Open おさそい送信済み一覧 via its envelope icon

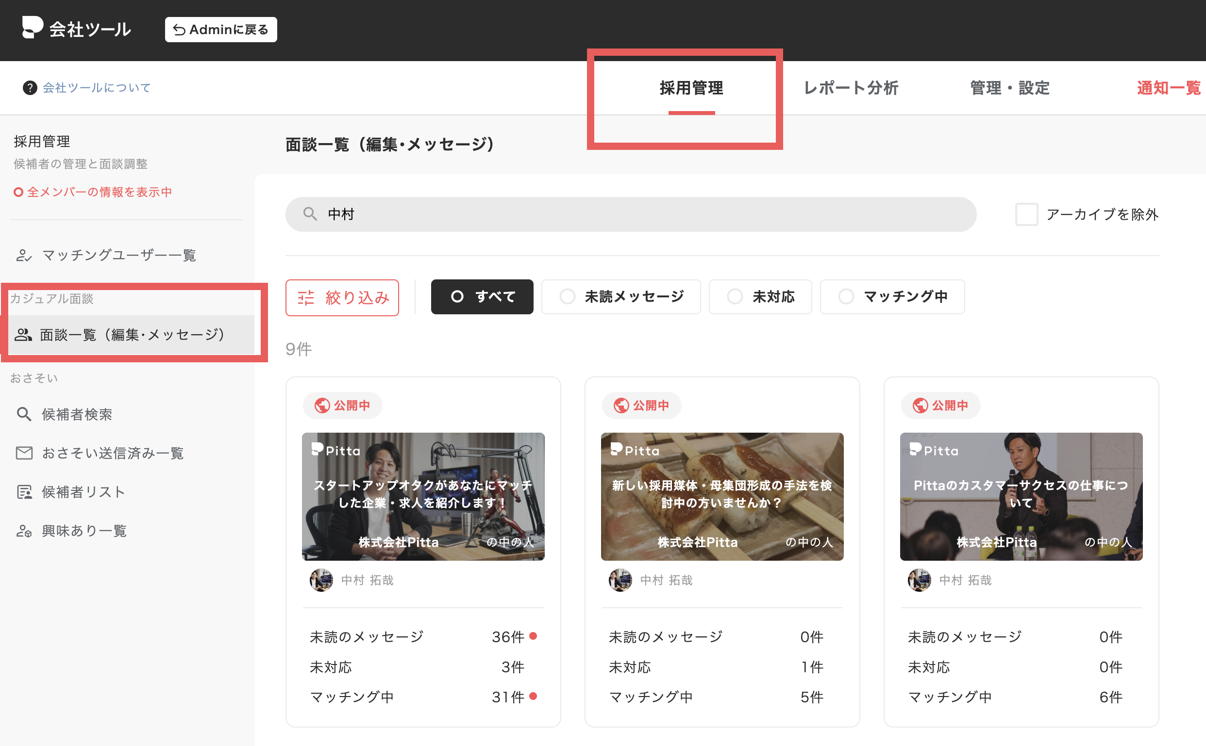point(24,453)
